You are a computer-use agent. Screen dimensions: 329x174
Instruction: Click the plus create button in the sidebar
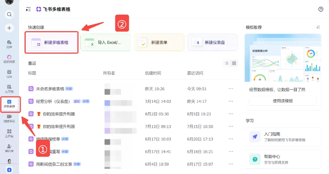pyautogui.click(x=9, y=28)
